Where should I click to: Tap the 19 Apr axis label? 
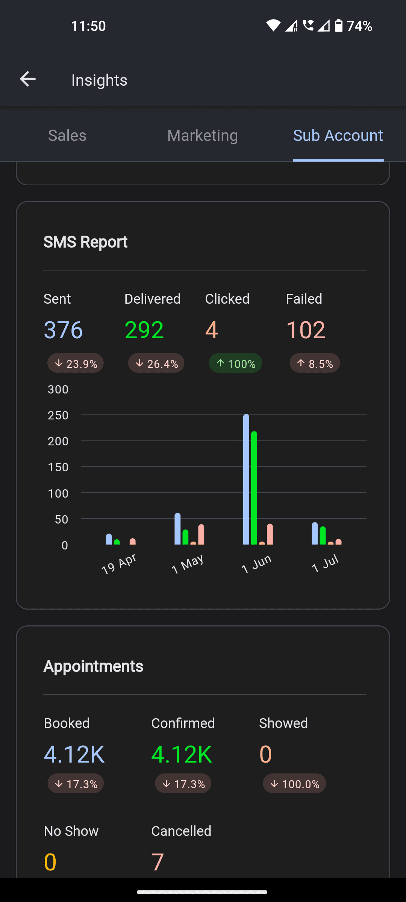pos(119,564)
